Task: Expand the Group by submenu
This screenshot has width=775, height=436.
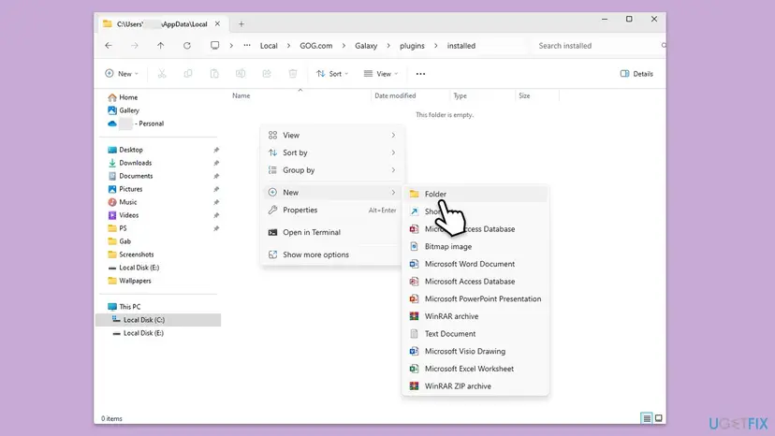Action: coord(331,170)
